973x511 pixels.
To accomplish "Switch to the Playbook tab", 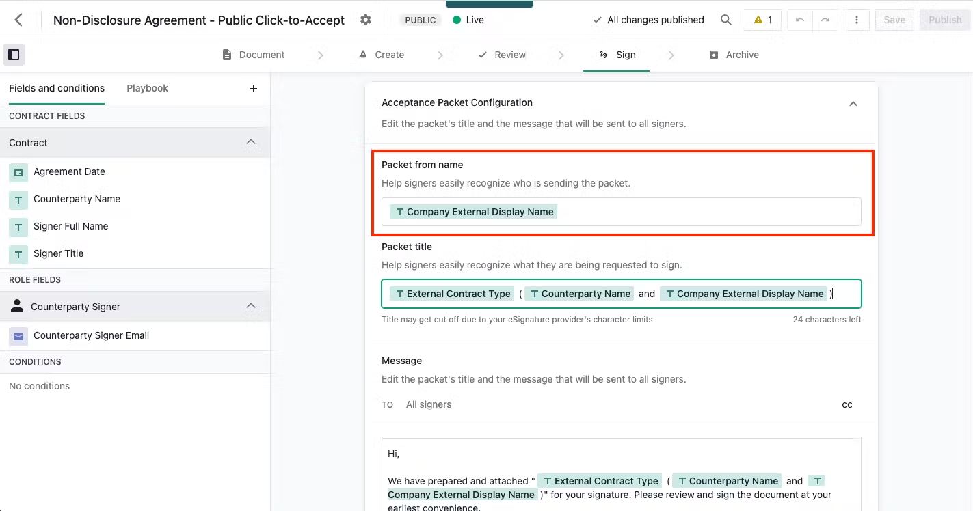I will coord(147,88).
